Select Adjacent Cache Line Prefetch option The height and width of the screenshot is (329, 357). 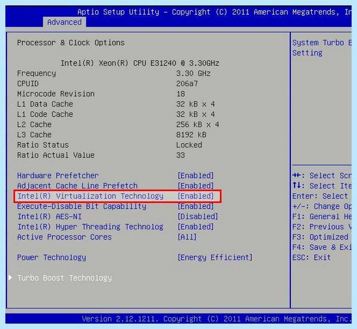click(x=77, y=186)
